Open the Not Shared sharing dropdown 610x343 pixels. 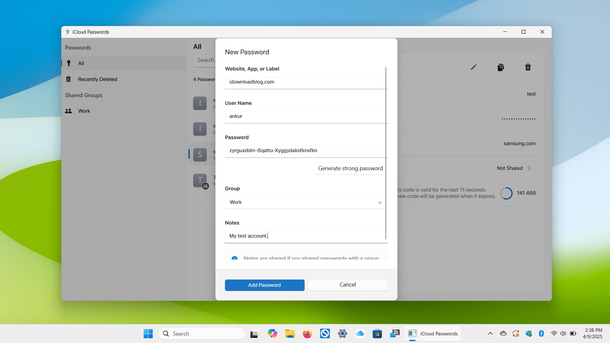click(514, 168)
